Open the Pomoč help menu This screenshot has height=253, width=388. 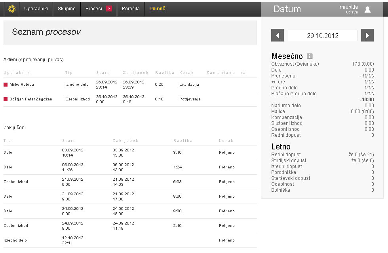click(157, 9)
